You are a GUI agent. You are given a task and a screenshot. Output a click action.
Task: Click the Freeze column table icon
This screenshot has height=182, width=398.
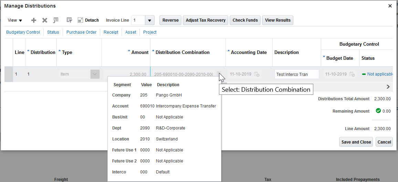[x=56, y=20]
